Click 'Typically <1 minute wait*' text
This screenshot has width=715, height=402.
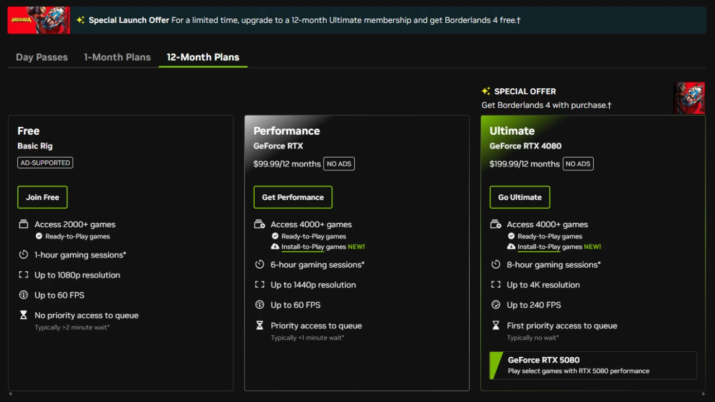click(307, 338)
